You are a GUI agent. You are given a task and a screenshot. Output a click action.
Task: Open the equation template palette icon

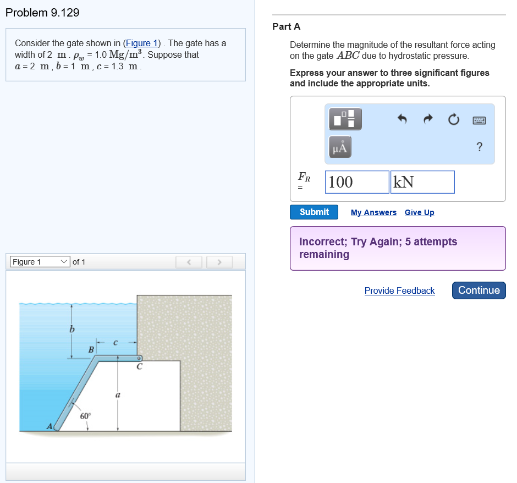(345, 119)
